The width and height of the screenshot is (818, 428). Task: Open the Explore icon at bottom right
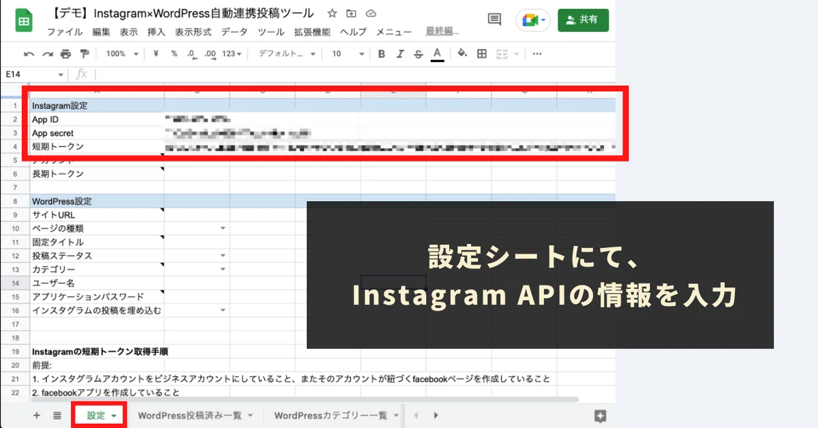pos(600,415)
